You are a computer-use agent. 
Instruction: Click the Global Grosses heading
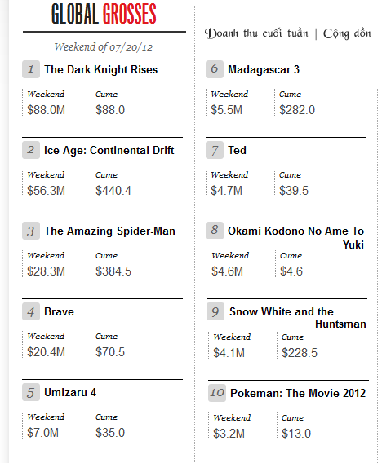coord(104,14)
